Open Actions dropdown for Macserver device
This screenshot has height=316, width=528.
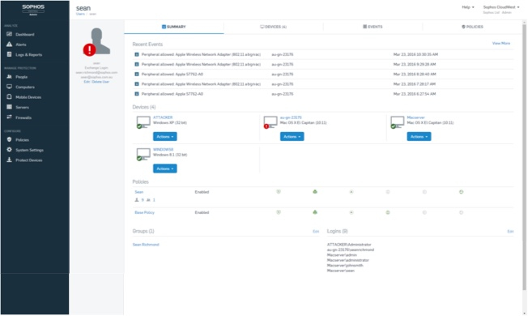pos(419,136)
